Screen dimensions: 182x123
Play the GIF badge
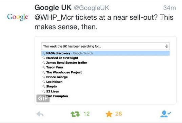[x=43, y=99]
